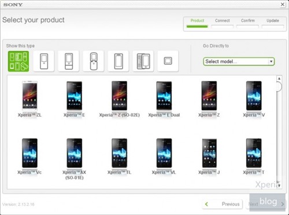Filter by slider phone type icon
The width and height of the screenshot is (289, 215).
[69, 61]
